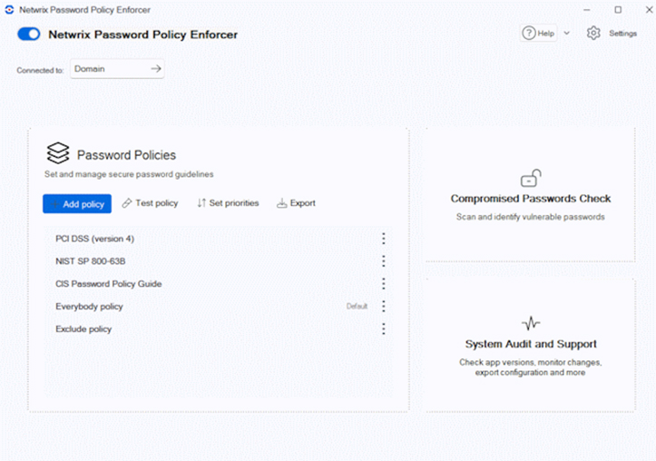The image size is (656, 461).
Task: Click the Add policy button
Action: point(77,203)
